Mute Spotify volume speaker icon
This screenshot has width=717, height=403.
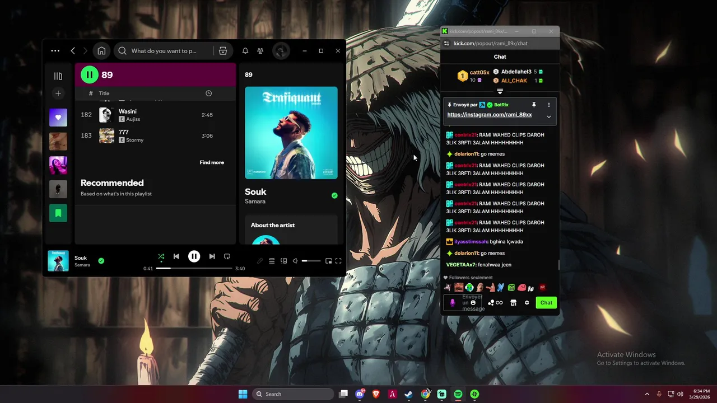pos(295,261)
